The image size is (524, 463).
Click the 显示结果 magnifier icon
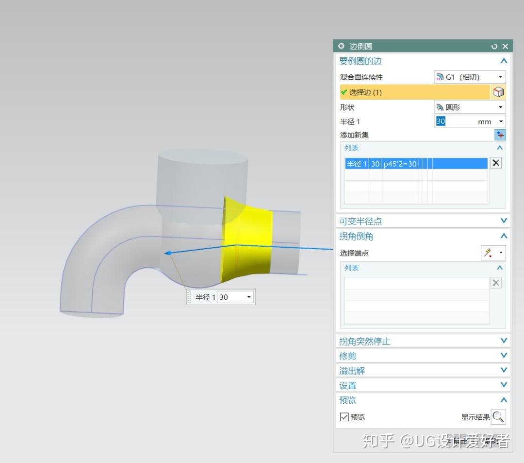click(x=498, y=417)
